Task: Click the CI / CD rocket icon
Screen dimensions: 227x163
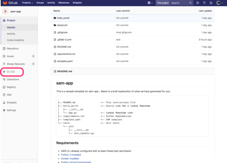Action: tap(4, 72)
